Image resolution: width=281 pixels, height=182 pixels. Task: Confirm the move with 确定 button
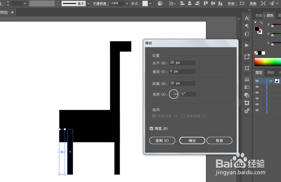[x=192, y=141]
